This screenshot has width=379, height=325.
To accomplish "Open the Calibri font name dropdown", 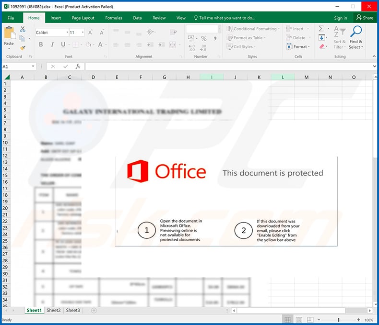I will (x=67, y=32).
